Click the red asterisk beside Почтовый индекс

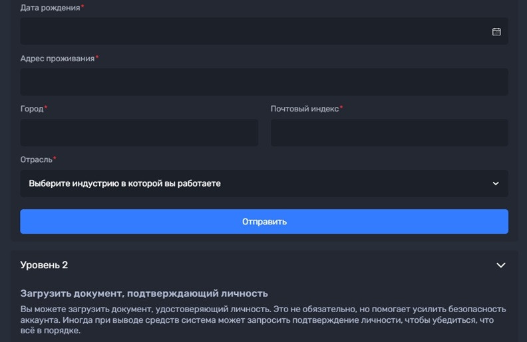click(x=341, y=108)
